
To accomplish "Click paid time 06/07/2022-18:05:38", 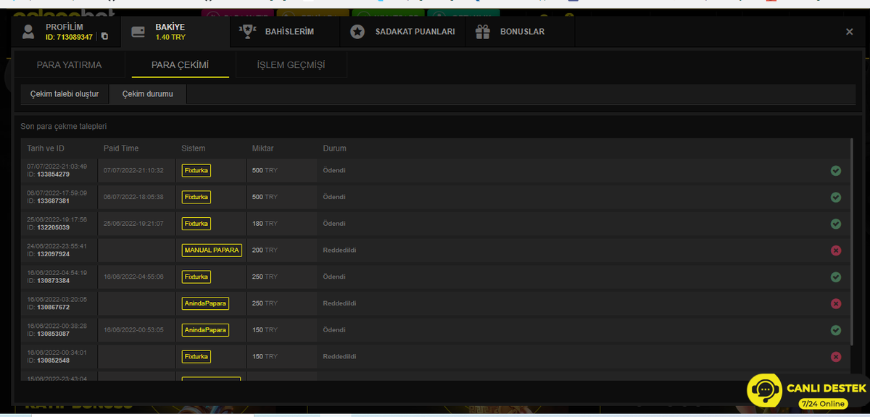I will tap(133, 197).
